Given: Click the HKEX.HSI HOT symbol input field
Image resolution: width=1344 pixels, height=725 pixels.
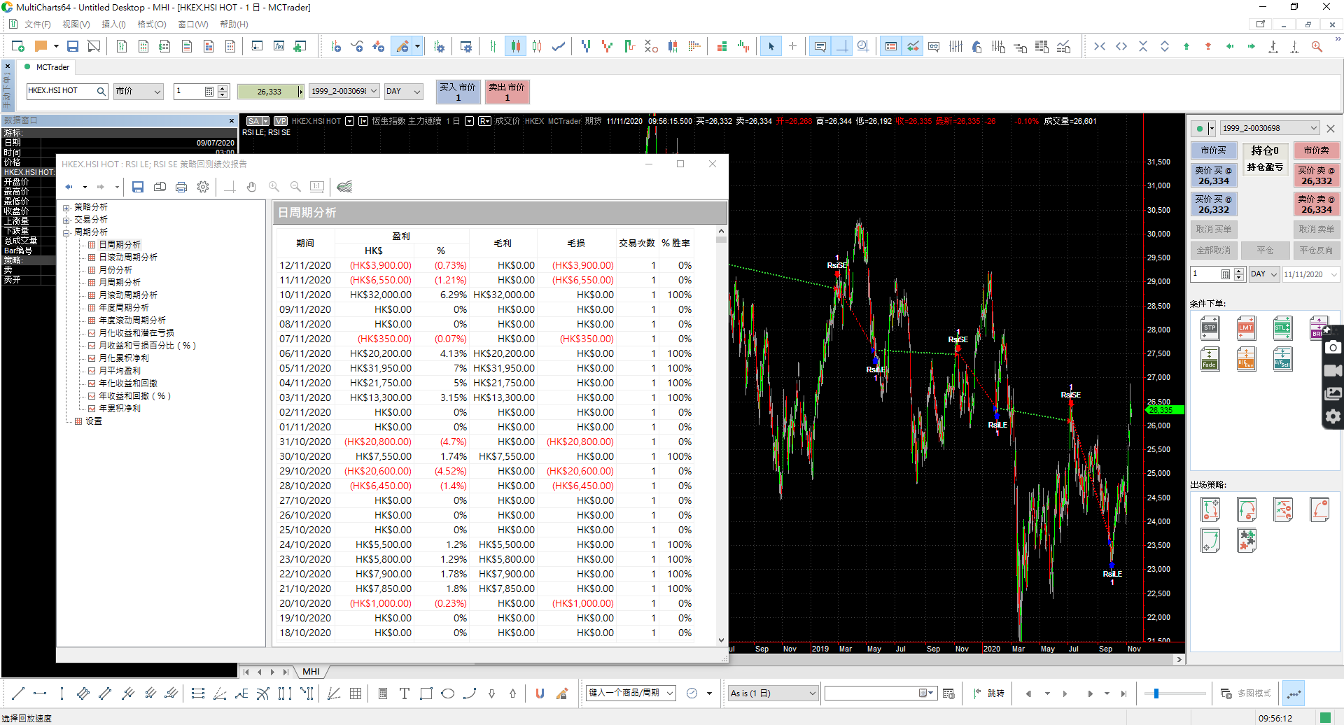Looking at the screenshot, I should (x=61, y=91).
